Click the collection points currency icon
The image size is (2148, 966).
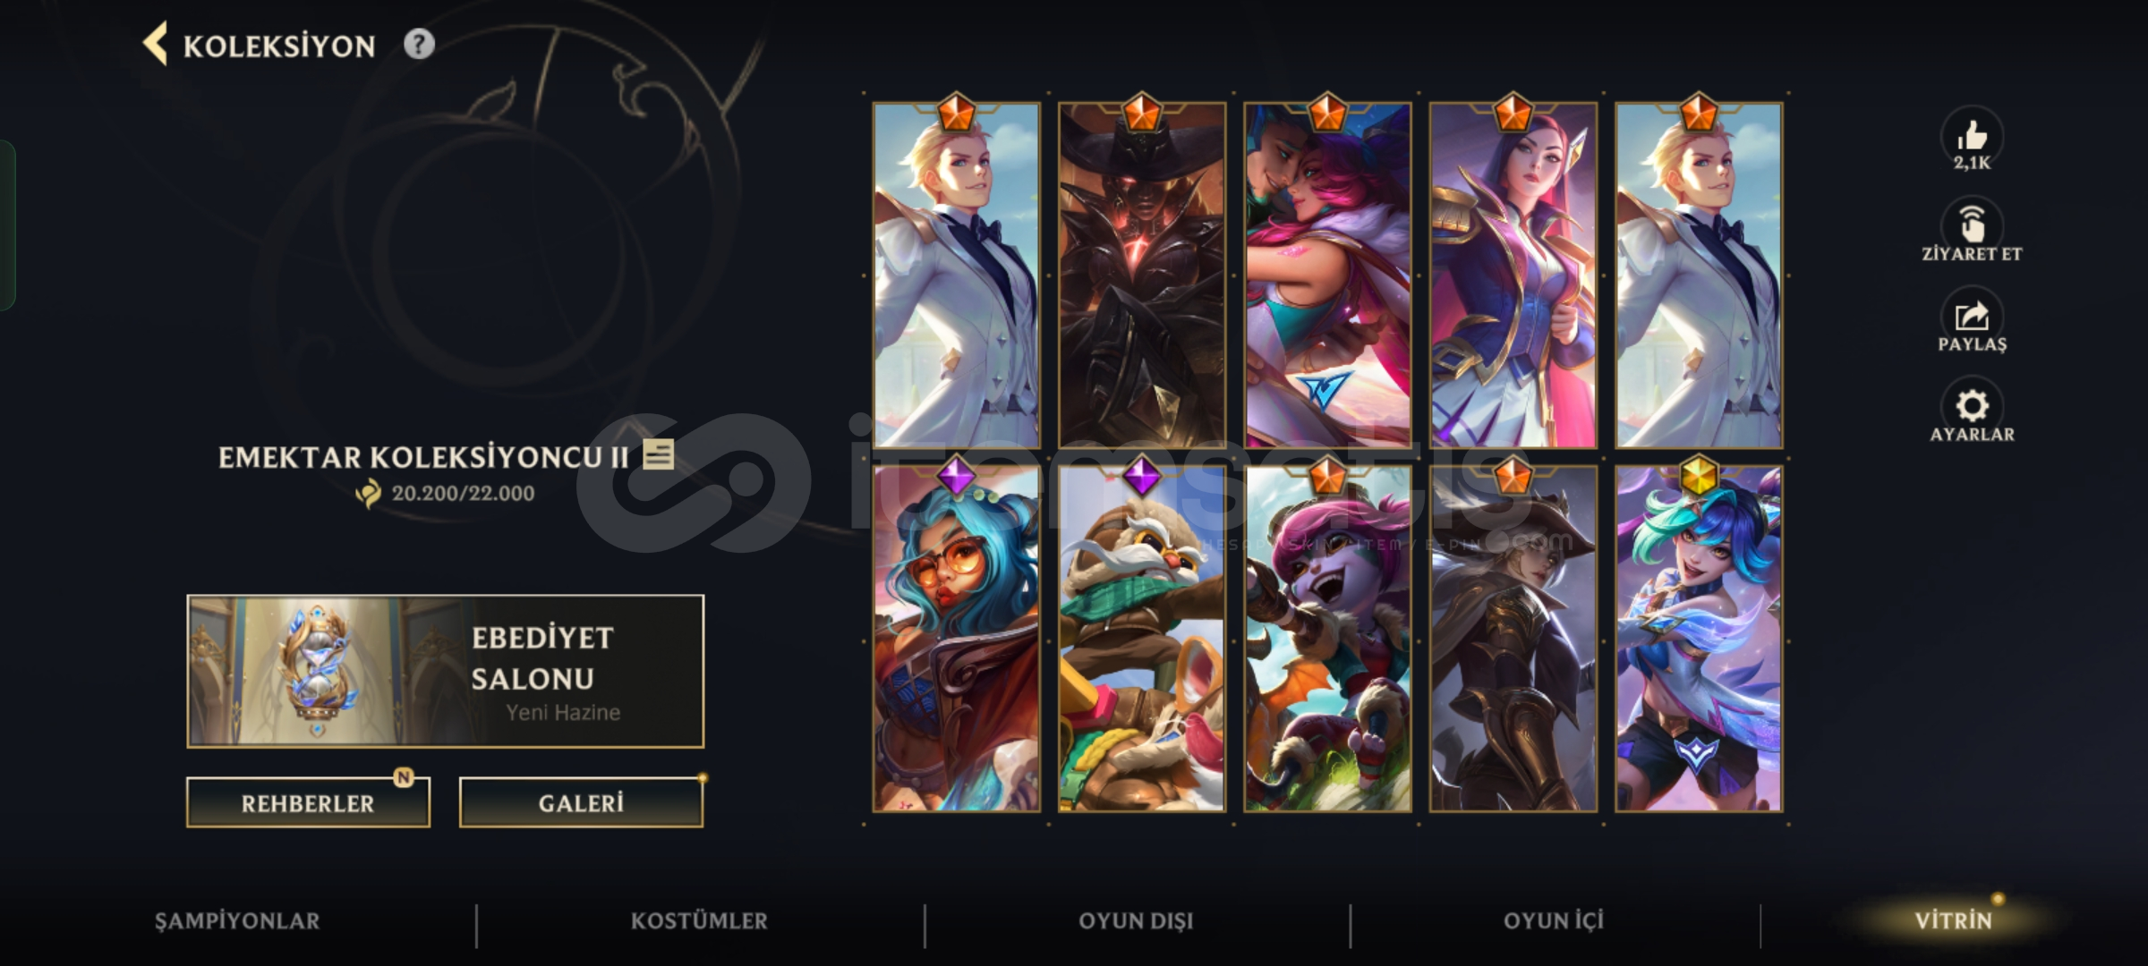[x=369, y=493]
